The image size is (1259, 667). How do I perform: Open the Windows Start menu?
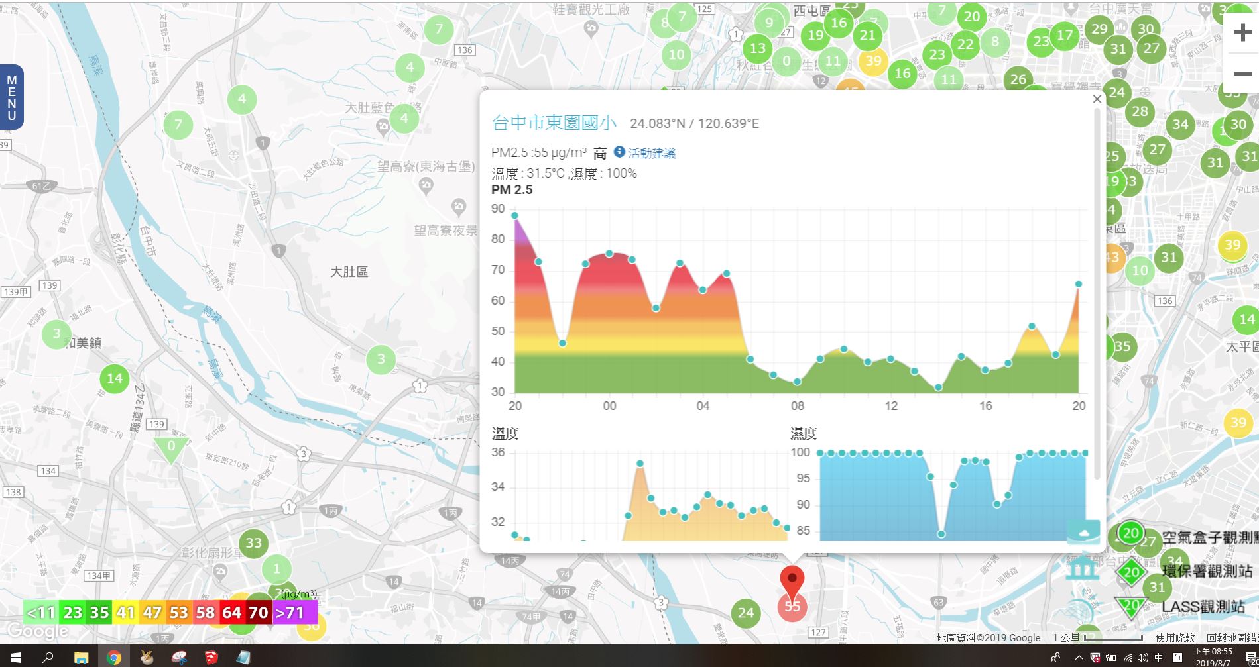tap(15, 657)
